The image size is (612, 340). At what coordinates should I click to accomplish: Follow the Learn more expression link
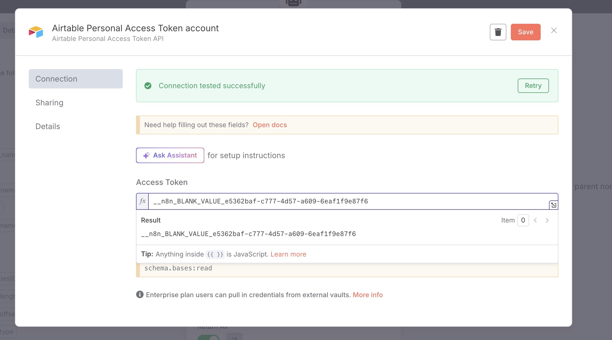[288, 254]
